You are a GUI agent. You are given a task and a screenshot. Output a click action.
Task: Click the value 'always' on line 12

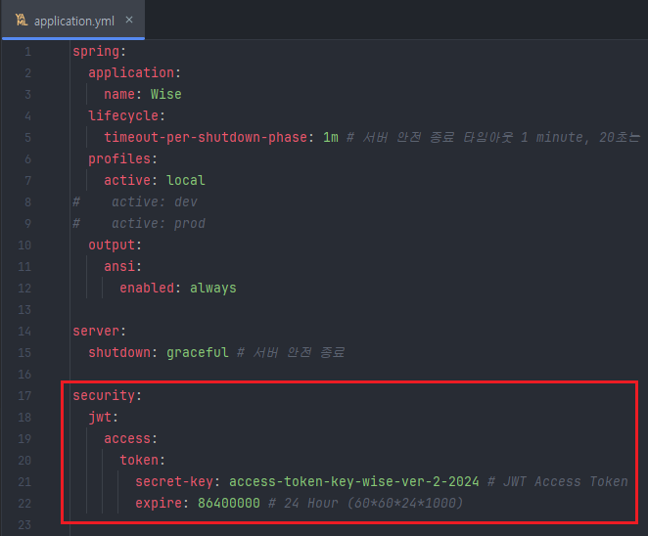coord(212,288)
